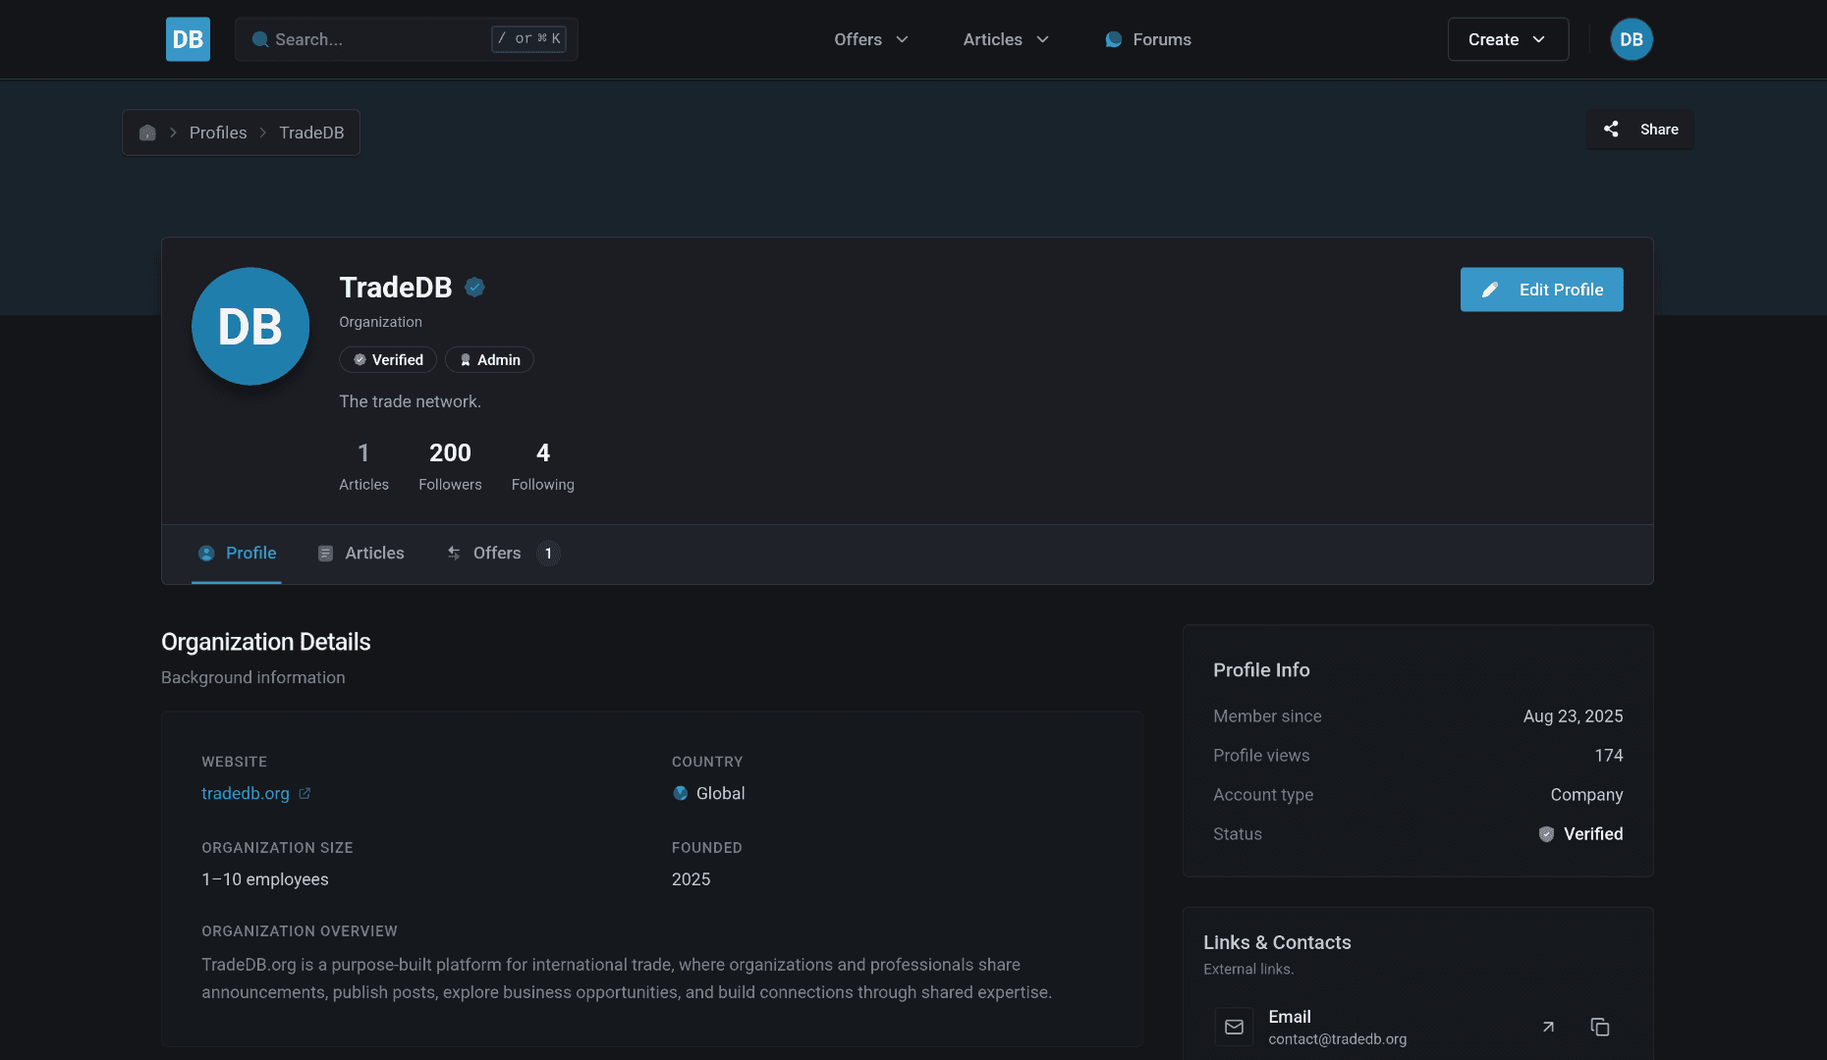Open the Offers navigation dropdown
The height and width of the screenshot is (1060, 1827).
pos(870,39)
